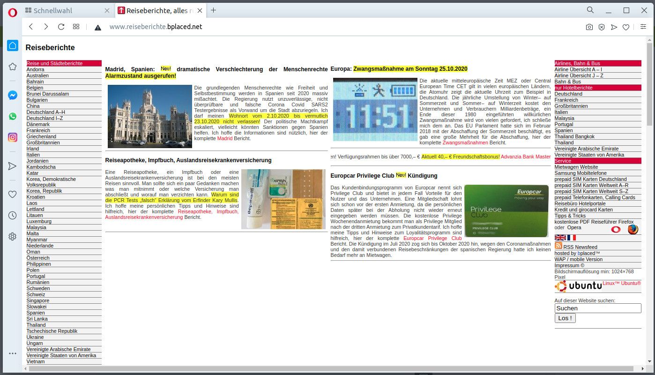
Task: Open the Impressum link
Action: [x=569, y=265]
